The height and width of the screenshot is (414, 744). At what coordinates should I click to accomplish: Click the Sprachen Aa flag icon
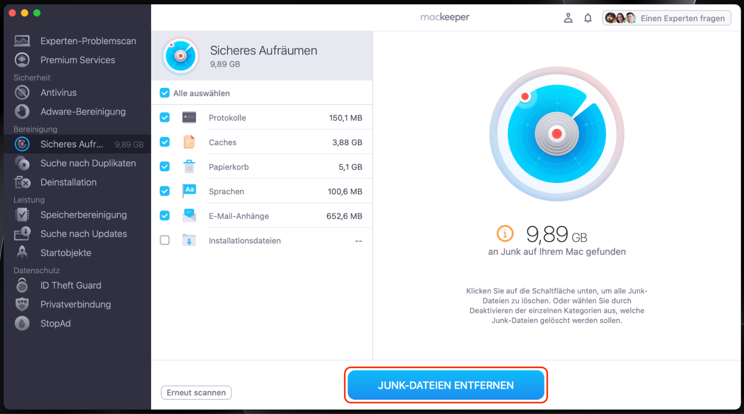point(189,191)
